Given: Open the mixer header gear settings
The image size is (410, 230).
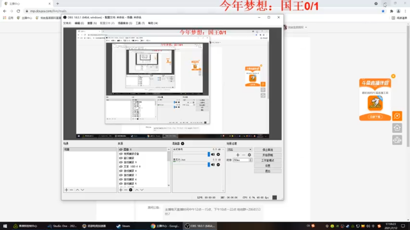Looking at the screenshot, I should click(x=183, y=143).
